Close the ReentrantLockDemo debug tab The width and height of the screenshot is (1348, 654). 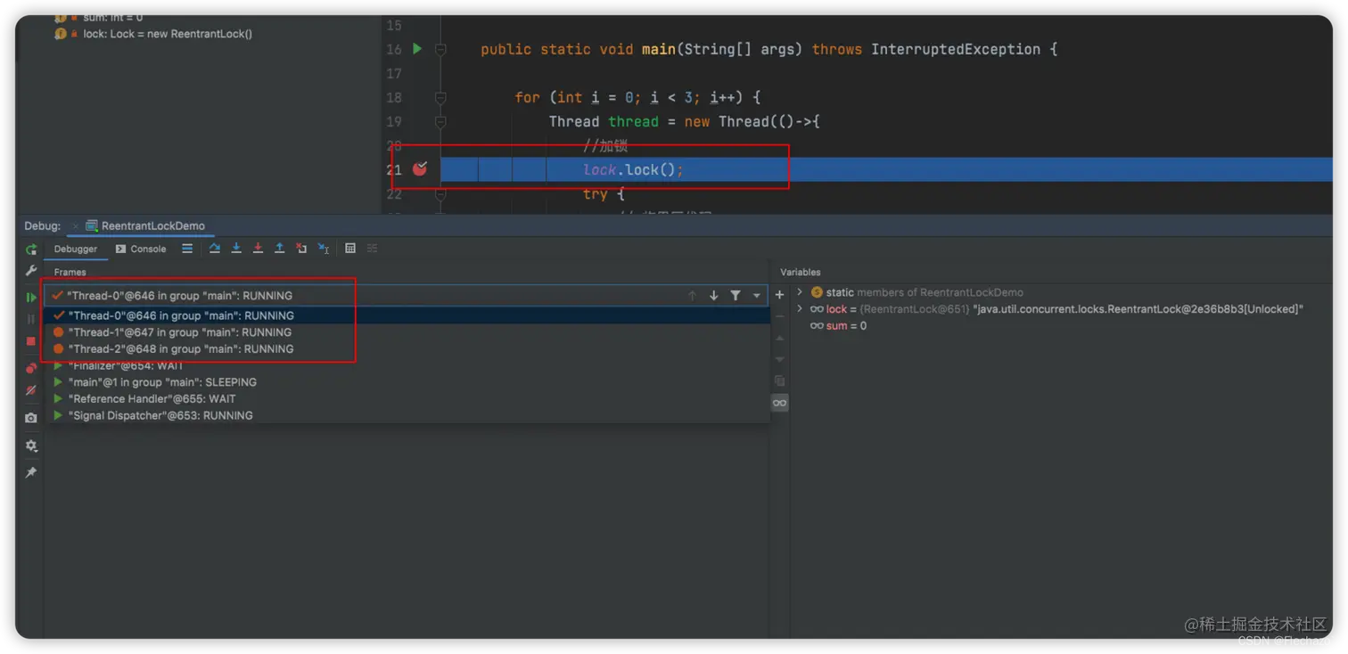(76, 226)
